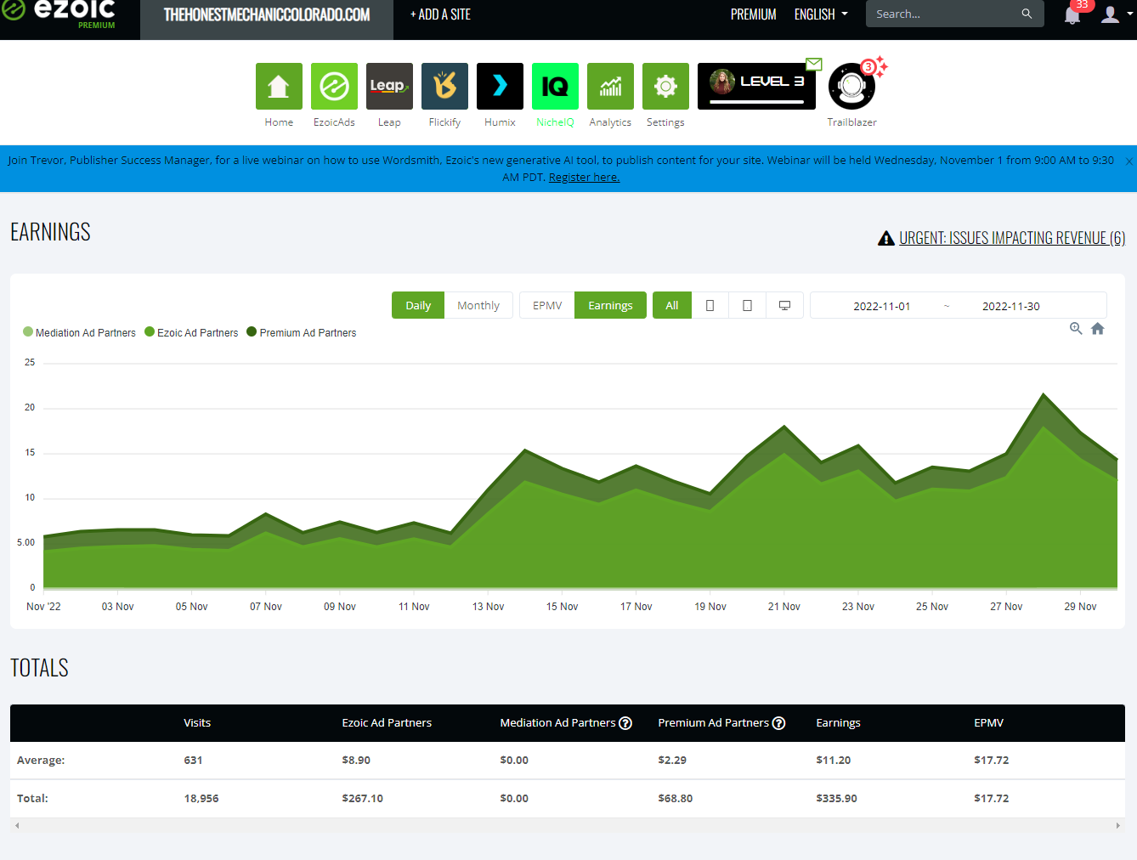
Task: Toggle Ezoic Ad Partners legend series
Action: [191, 332]
